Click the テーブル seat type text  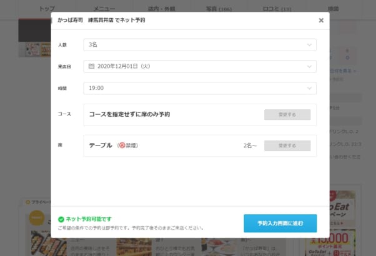click(101, 145)
